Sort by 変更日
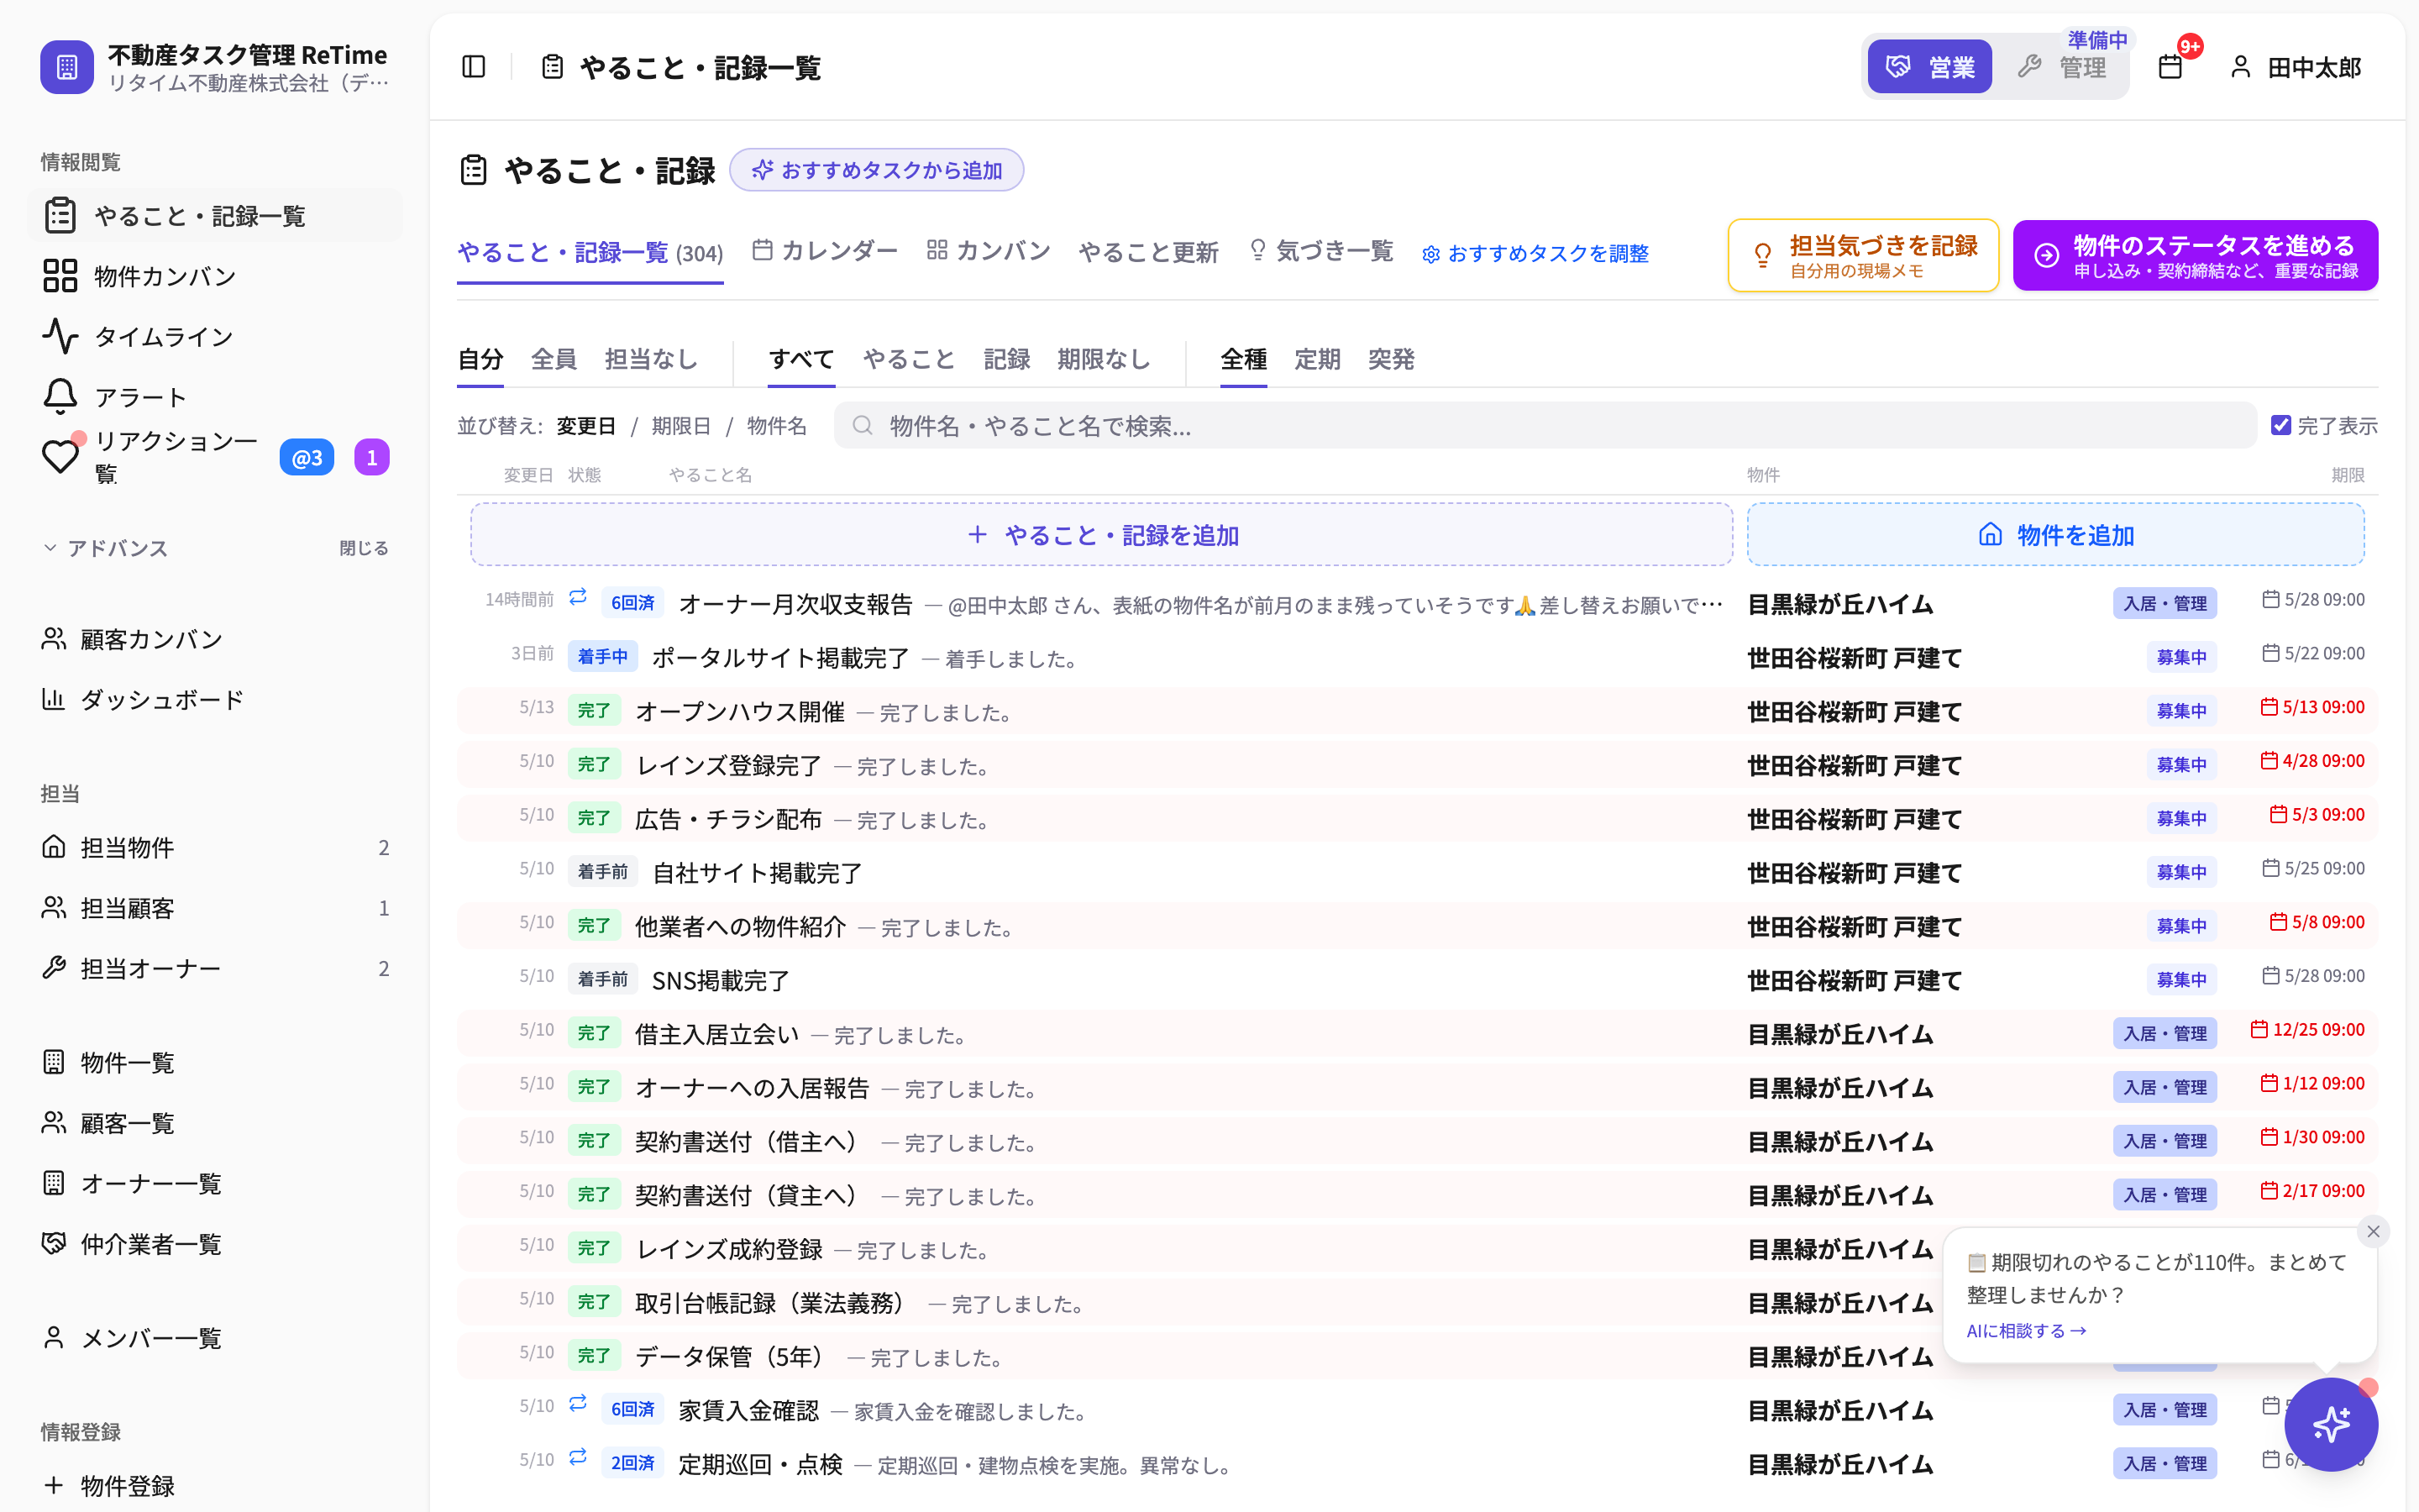Viewport: 2419px width, 1512px height. (585, 426)
